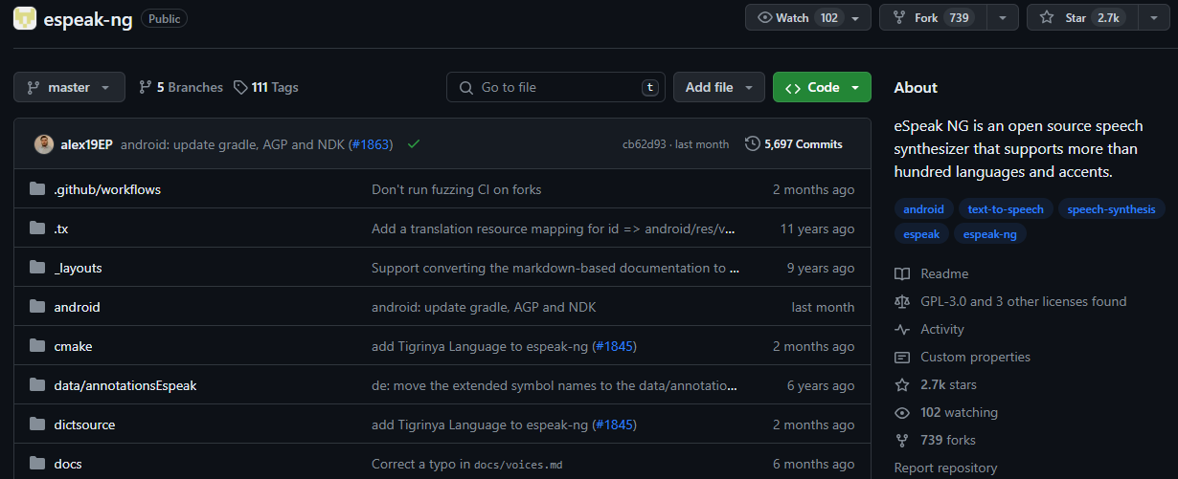Click the fork icon in Fork button
1178x479 pixels.
[899, 17]
